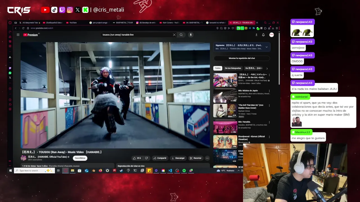Open Task View on the taskbar

point(58,171)
